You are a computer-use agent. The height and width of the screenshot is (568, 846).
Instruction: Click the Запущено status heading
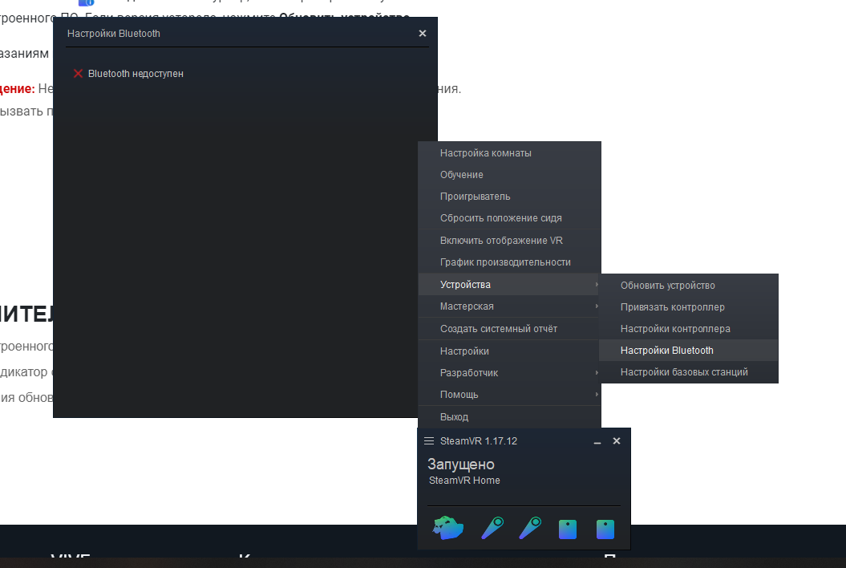pos(461,465)
